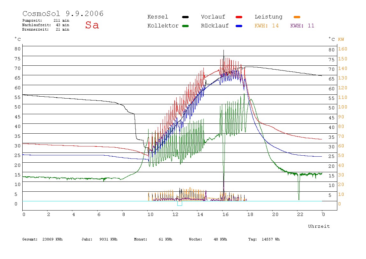366x259 pixels.
Task: Select the "Rücklauf" legend label
Action: click(x=215, y=26)
